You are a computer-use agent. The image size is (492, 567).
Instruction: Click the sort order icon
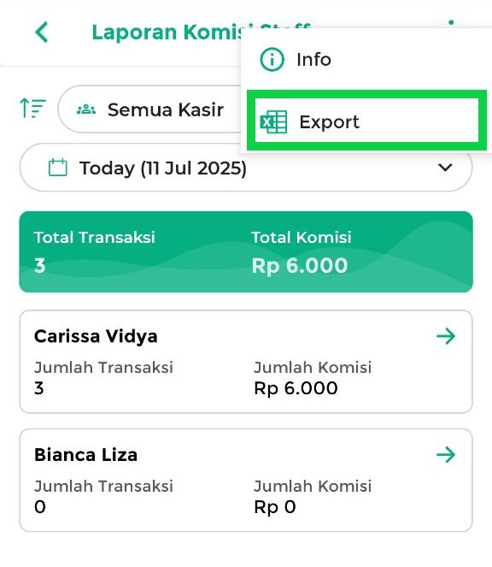pos(32,108)
